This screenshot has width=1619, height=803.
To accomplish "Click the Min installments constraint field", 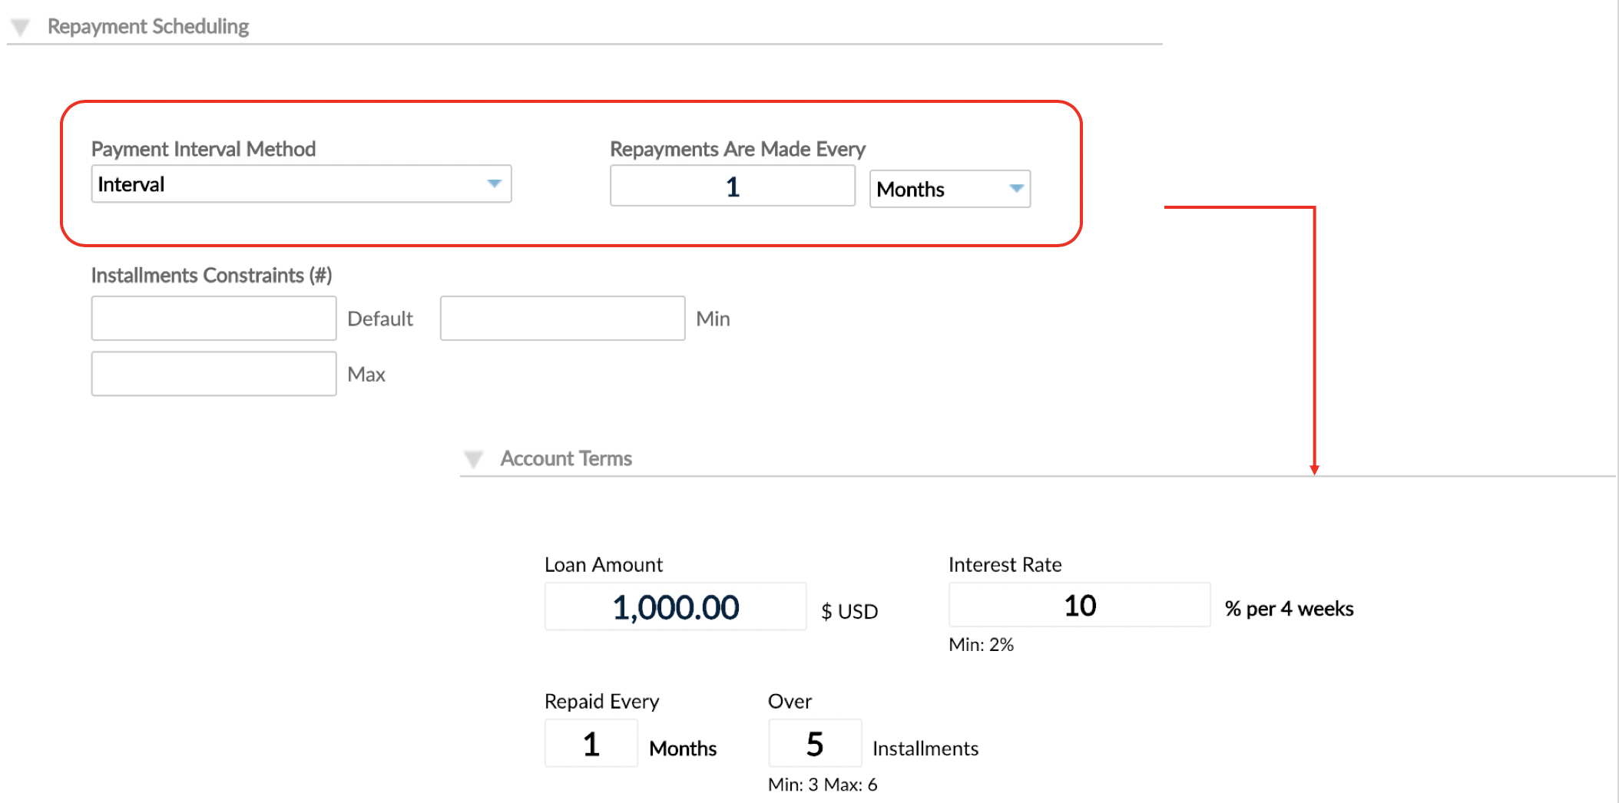I will coord(561,317).
